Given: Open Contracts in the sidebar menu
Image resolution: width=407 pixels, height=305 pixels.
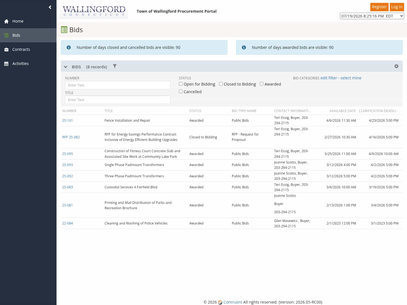Looking at the screenshot, I should point(28,49).
